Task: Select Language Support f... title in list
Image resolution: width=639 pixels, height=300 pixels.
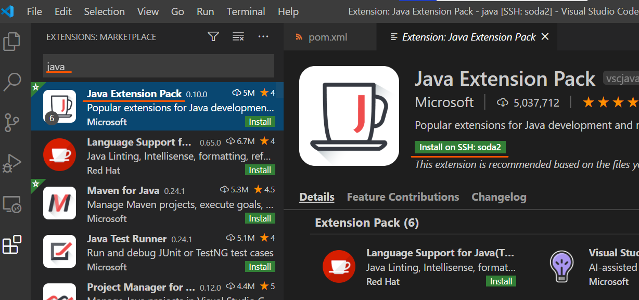Action: 139,142
